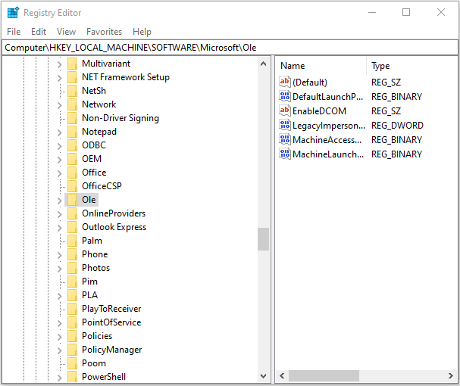The image size is (460, 386).
Task: Sort values by the Name column header
Action: (321, 66)
